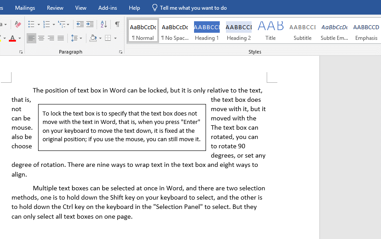Viewport: 381px width, 239px height.
Task: Click the red Font Color button
Action: (x=12, y=39)
